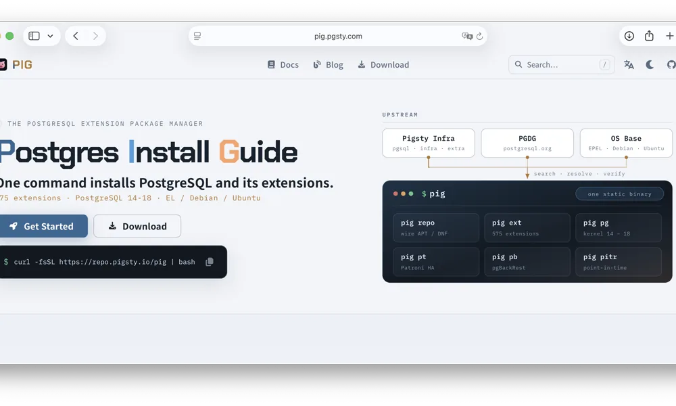Open the Safari share menu
The image size is (676, 406).
click(649, 36)
